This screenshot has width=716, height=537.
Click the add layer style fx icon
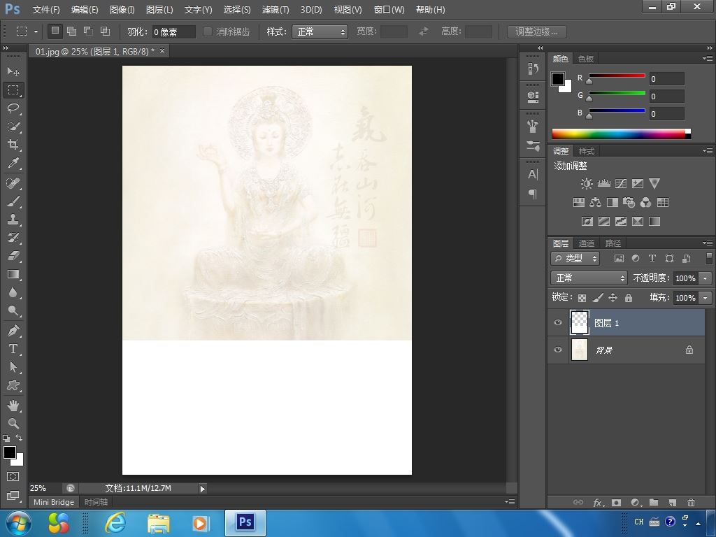[598, 502]
